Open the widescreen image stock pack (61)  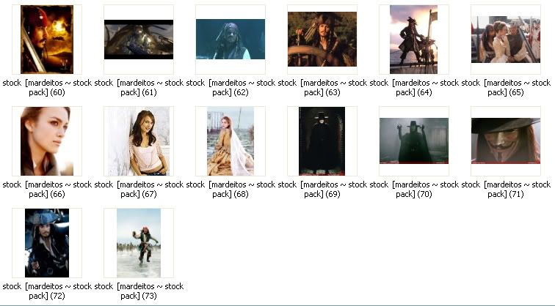pos(139,40)
